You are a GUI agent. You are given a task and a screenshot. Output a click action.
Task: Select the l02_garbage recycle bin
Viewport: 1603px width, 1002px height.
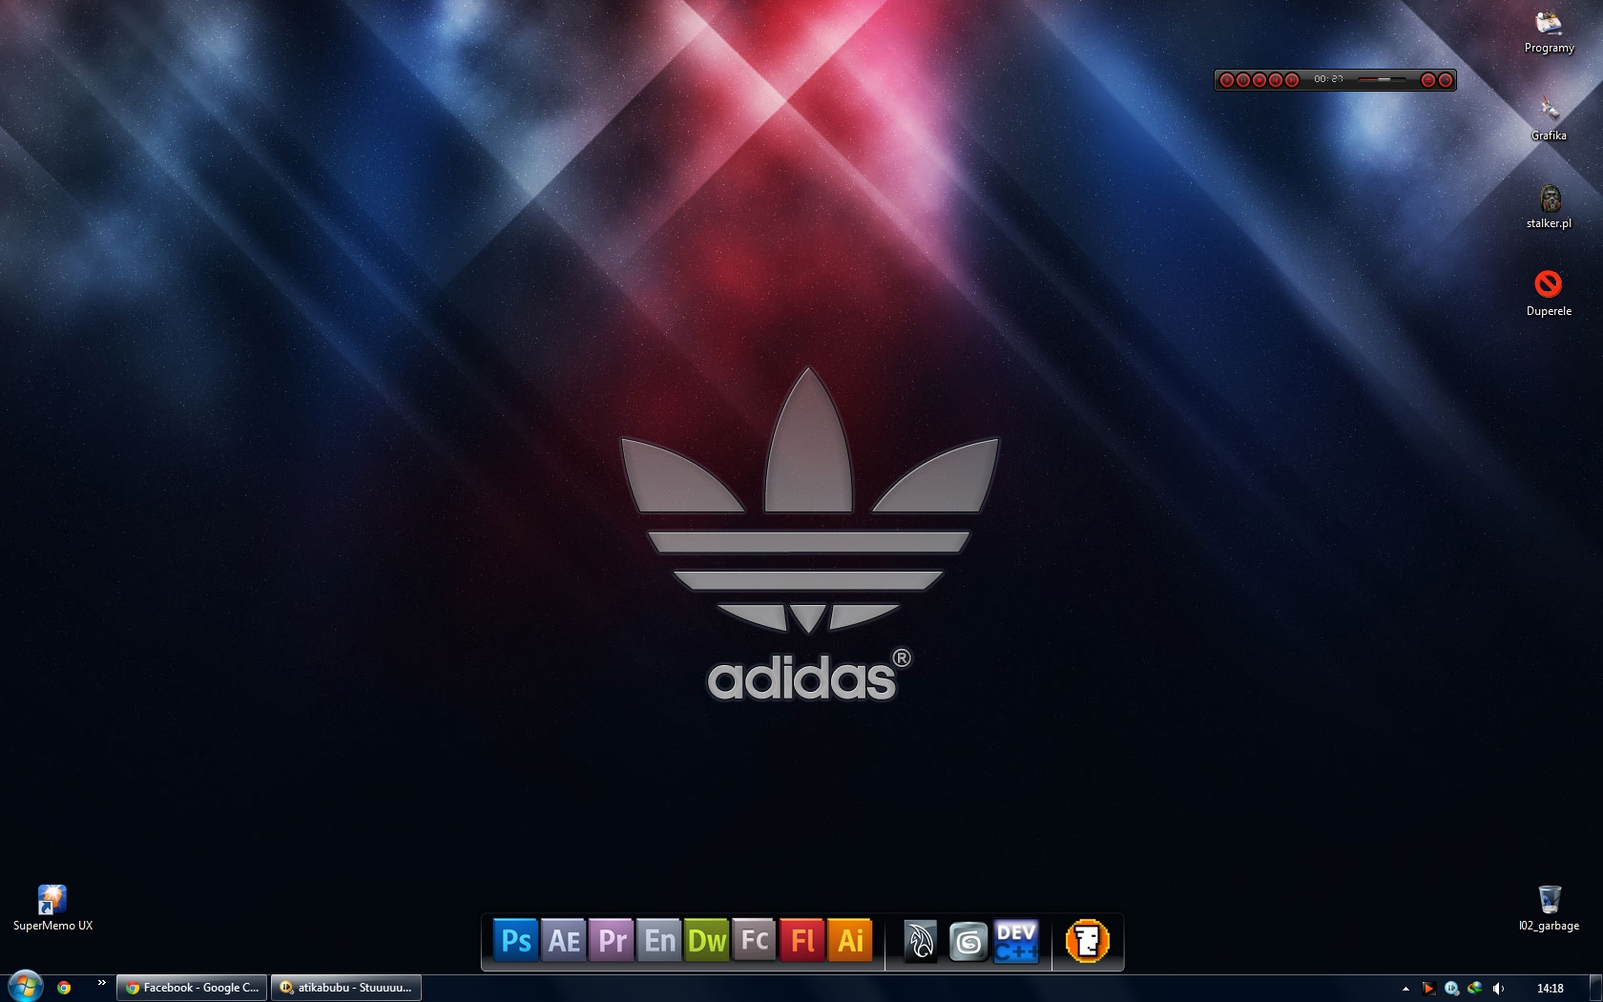pyautogui.click(x=1550, y=908)
